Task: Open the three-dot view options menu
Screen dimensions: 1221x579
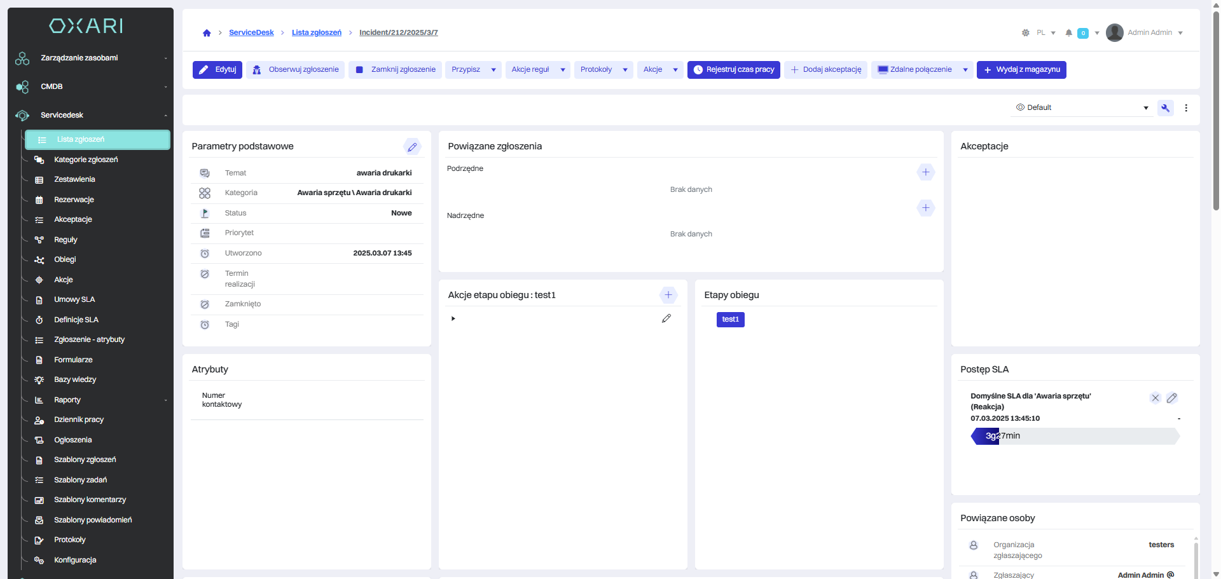Action: point(1186,108)
